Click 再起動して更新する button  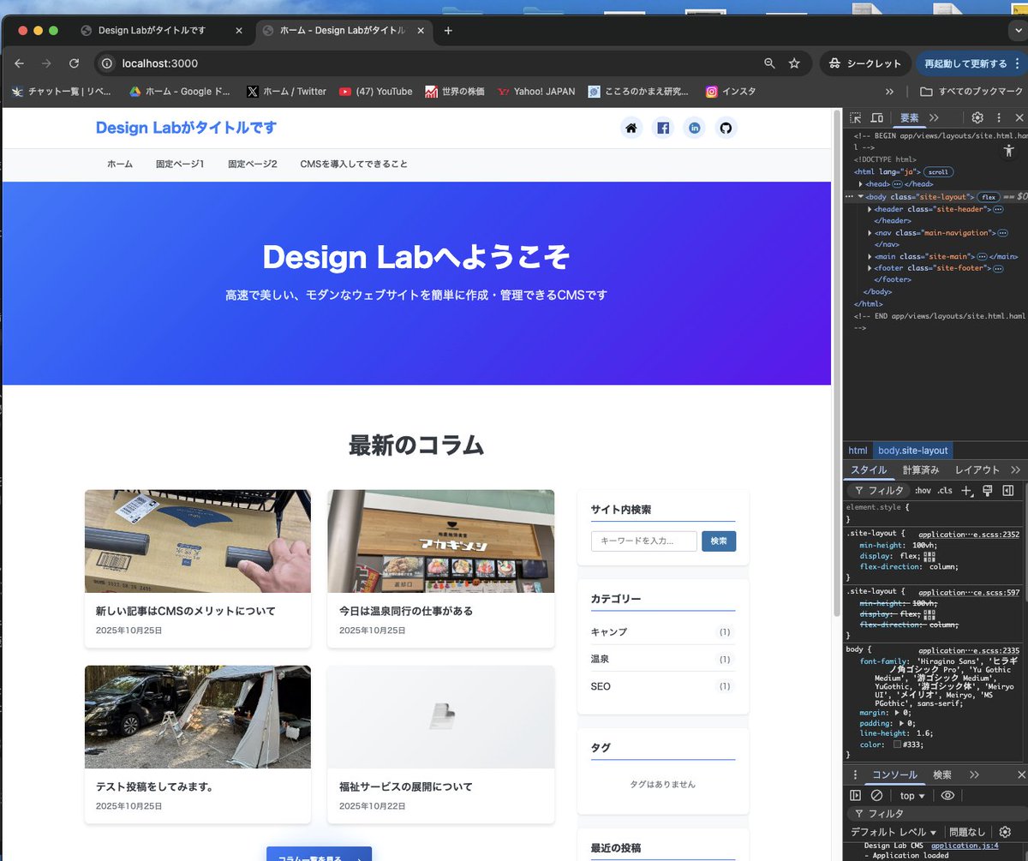pos(971,63)
